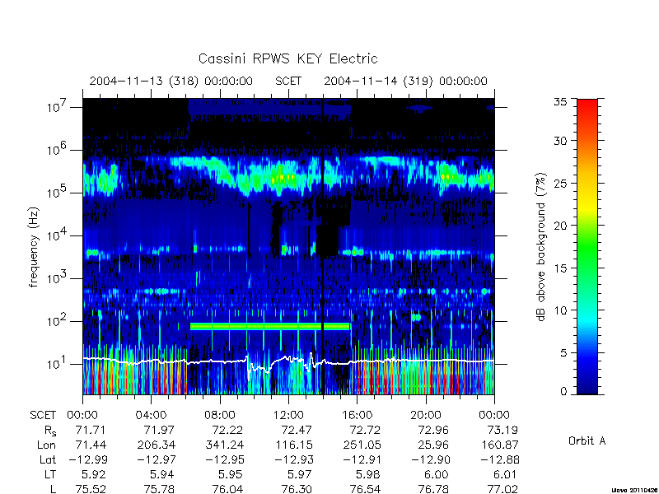
Task: Click the "04:00" time axis label
Action: coord(151,416)
